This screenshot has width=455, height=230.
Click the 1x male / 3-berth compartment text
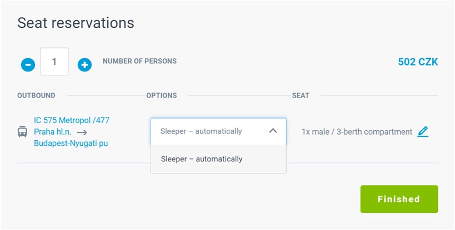(357, 132)
